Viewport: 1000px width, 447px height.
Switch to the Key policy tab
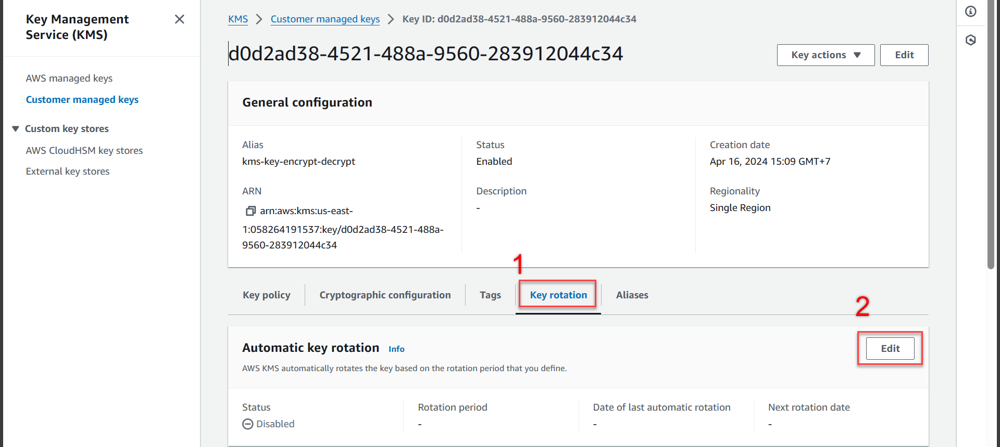(x=267, y=295)
